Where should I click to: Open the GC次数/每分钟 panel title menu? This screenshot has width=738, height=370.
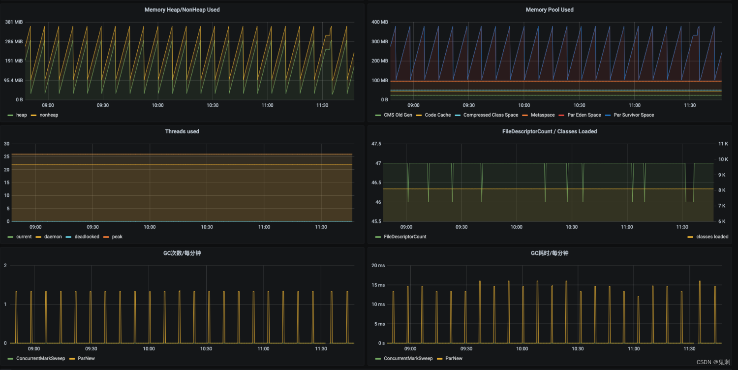182,253
